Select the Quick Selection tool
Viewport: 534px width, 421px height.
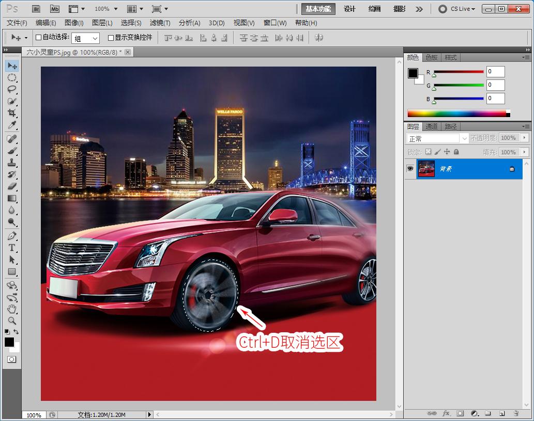coord(12,101)
